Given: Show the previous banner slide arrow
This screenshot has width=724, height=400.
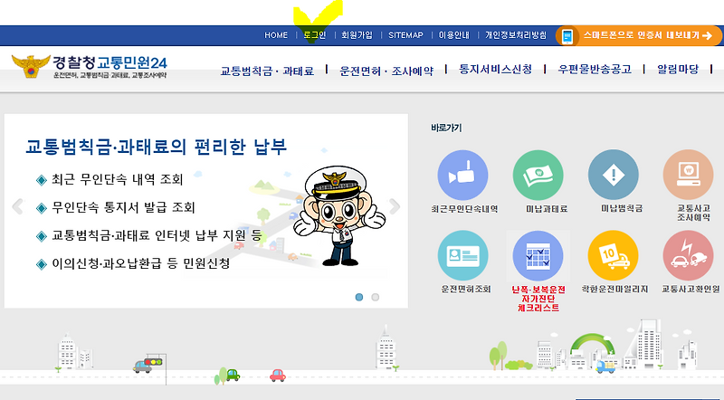Looking at the screenshot, I should pos(17,206).
